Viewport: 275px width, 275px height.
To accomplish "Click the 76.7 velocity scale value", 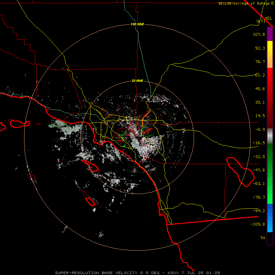I will point(260,61).
